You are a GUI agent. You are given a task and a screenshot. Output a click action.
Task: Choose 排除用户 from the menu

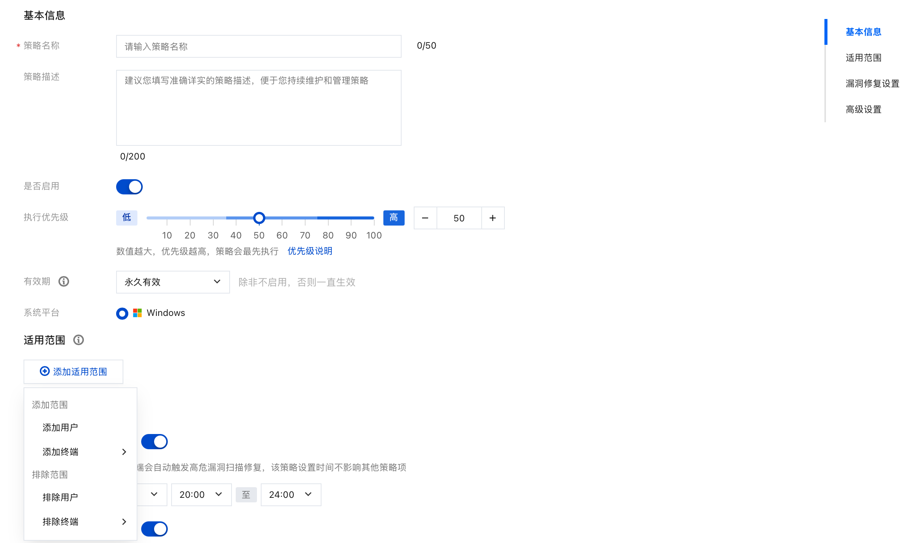60,497
